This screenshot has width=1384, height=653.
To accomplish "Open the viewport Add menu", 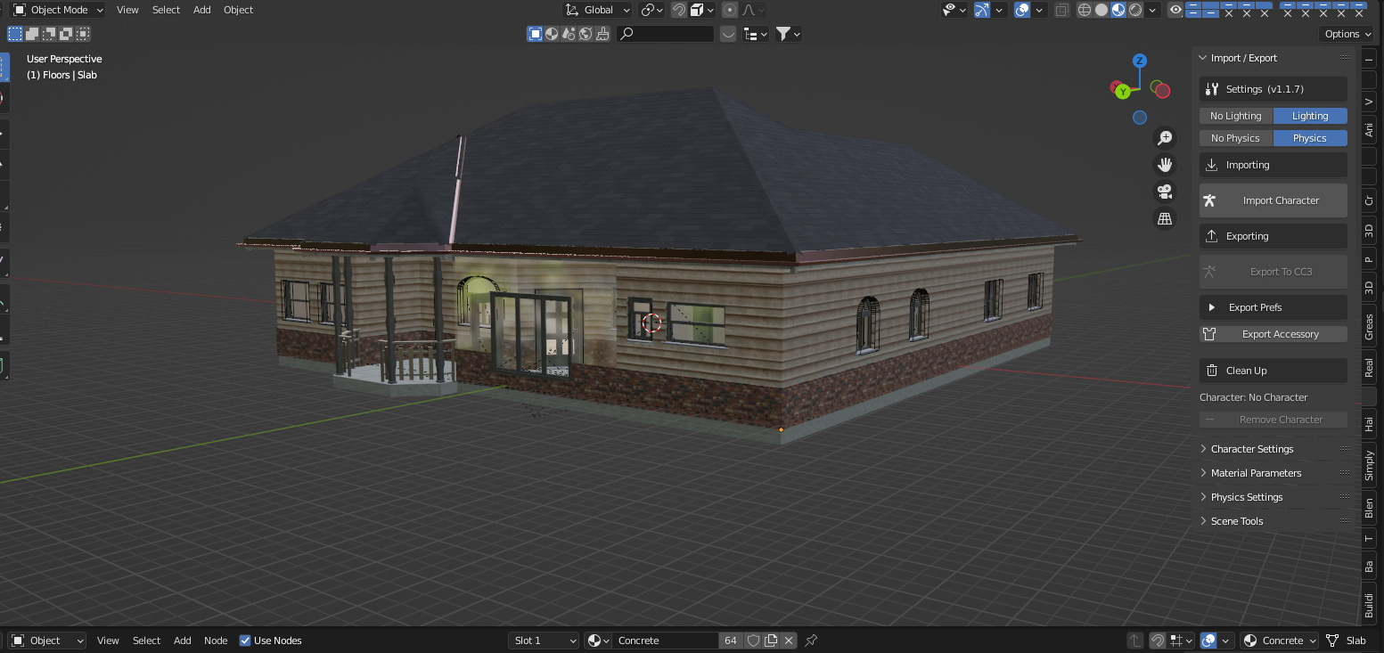I will [202, 10].
